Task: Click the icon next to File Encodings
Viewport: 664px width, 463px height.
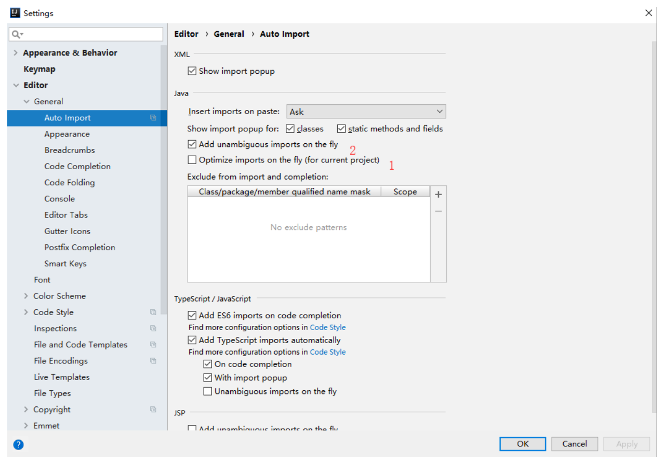Action: click(x=153, y=361)
